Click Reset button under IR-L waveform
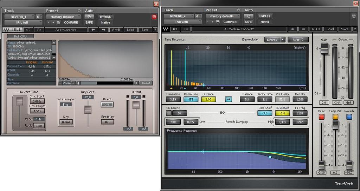 point(146,83)
